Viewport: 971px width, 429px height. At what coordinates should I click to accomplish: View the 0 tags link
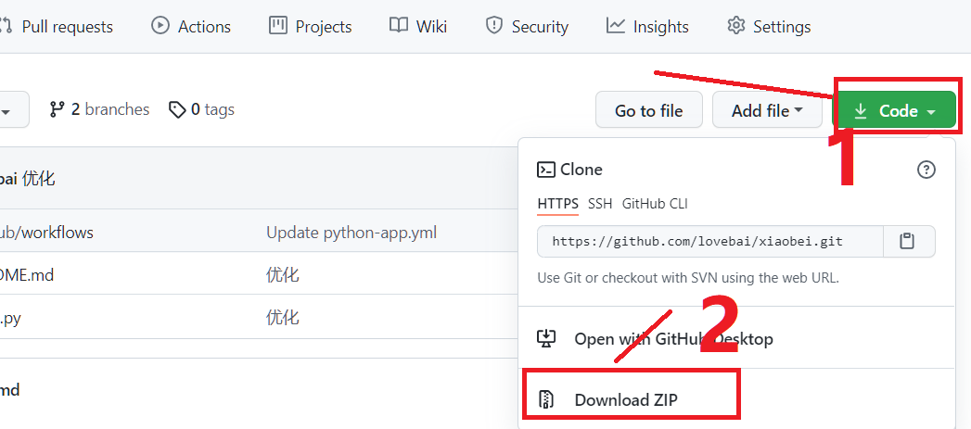[x=202, y=109]
